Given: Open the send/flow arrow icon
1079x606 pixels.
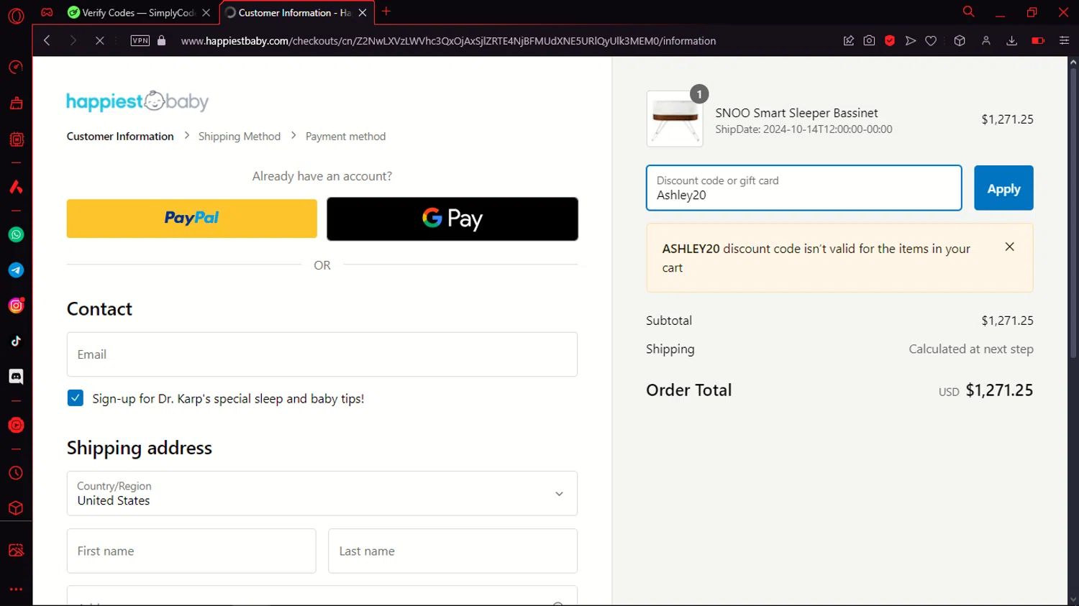Looking at the screenshot, I should click(x=911, y=41).
